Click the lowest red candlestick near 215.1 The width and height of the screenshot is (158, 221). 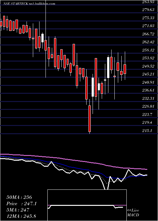[89, 119]
